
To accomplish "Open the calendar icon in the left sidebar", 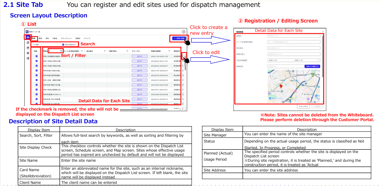I will click(x=28, y=47).
